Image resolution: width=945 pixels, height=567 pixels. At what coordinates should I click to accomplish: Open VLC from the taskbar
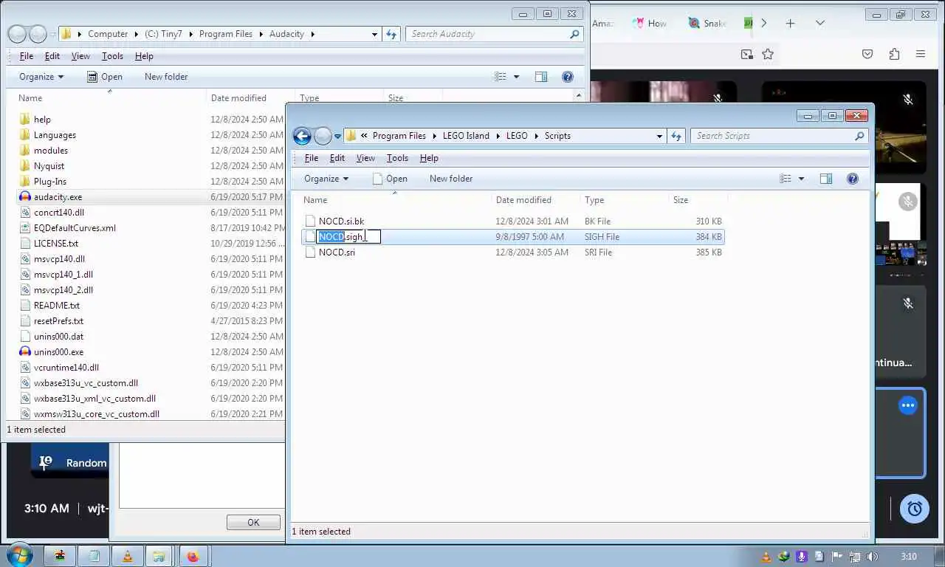click(127, 557)
